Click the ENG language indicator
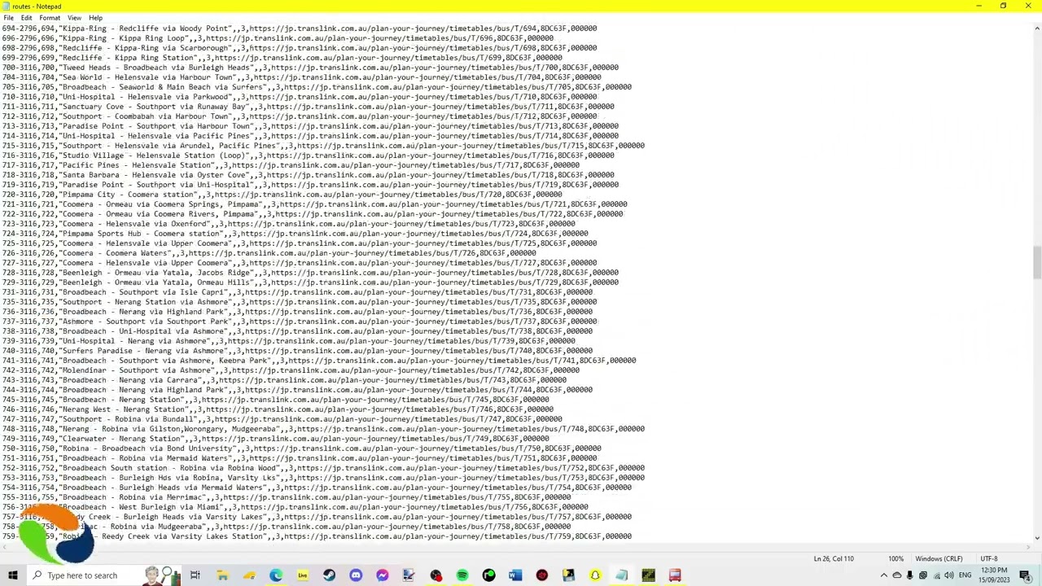This screenshot has width=1042, height=586. point(965,575)
